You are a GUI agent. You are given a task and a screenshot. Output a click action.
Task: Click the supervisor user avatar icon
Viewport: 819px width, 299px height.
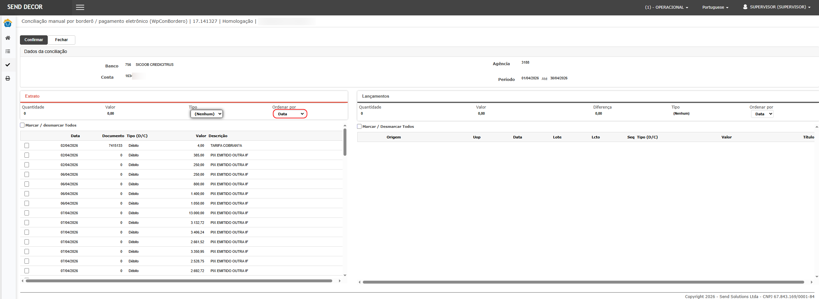(x=745, y=7)
